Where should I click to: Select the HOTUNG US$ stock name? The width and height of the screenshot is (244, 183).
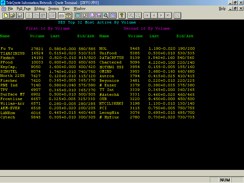(x=112, y=67)
